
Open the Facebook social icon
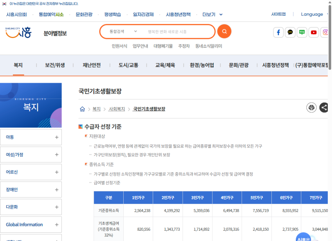click(278, 33)
